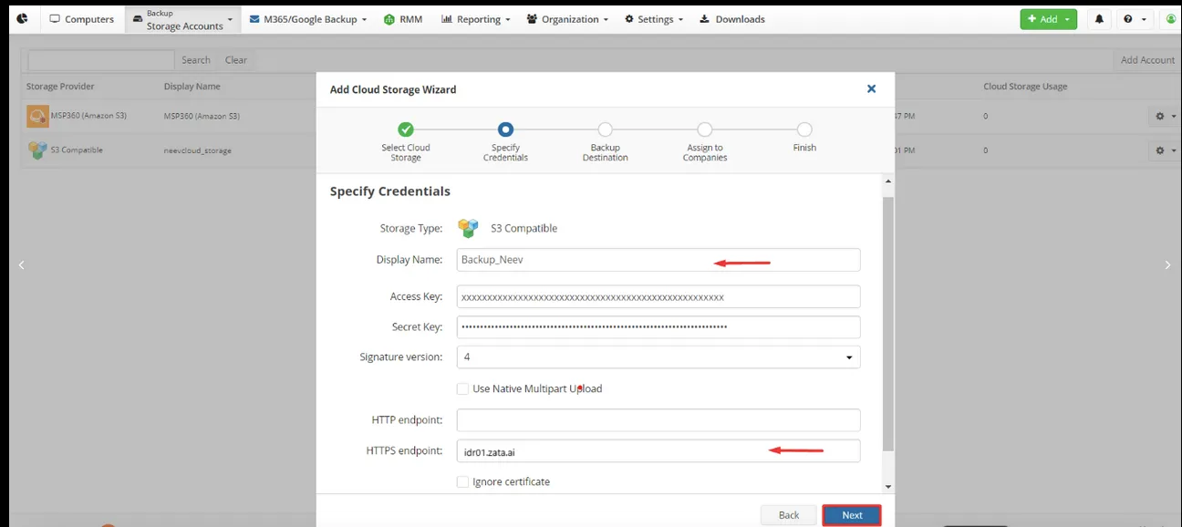Screen dimensions: 1182x527
Task: Expand the Organization menu
Action: pos(567,19)
